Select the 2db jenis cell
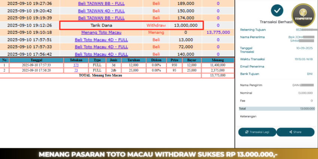 (113, 71)
